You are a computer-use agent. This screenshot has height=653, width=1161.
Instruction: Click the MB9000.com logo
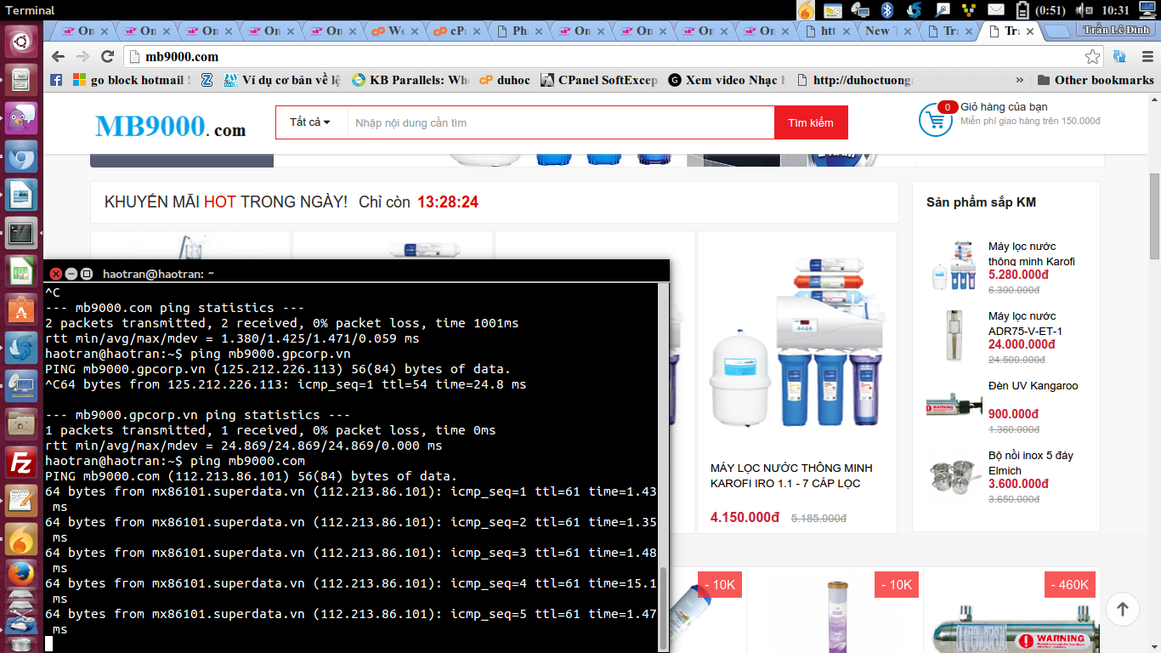pyautogui.click(x=170, y=126)
